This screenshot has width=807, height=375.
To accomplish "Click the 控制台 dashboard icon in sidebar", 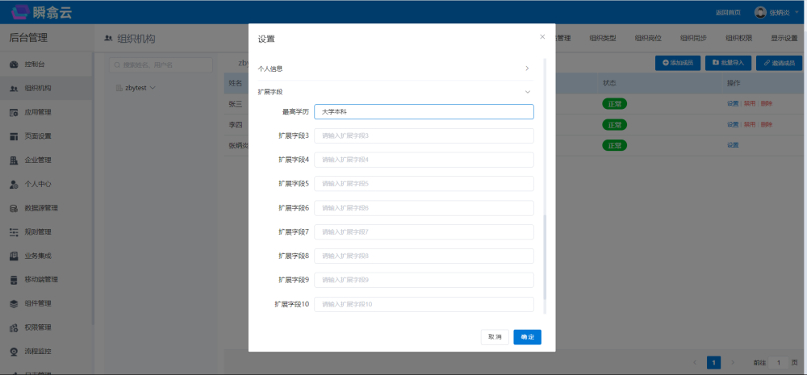I will pos(14,65).
